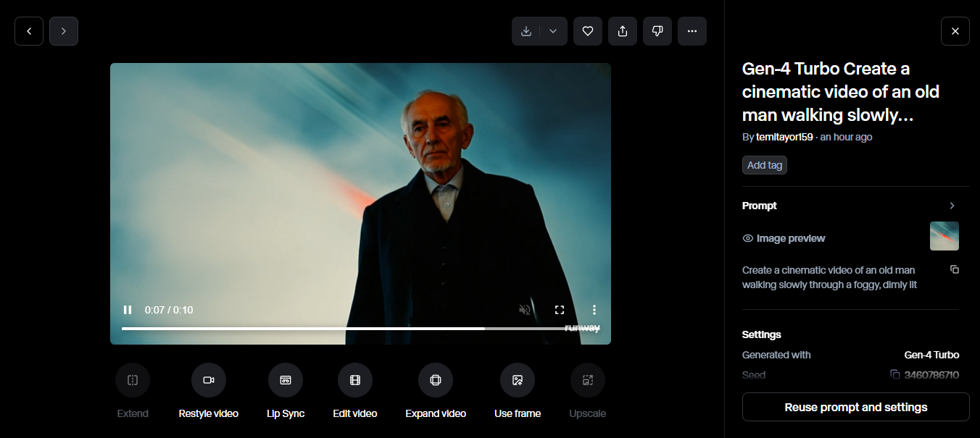Viewport: 980px width, 438px height.
Task: Click the Gen-4 Turbo model value
Action: click(x=931, y=355)
